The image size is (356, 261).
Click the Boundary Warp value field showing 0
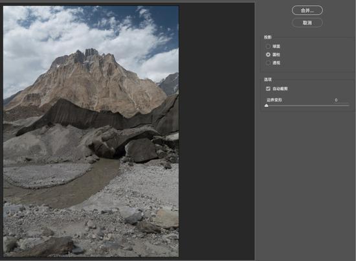pyautogui.click(x=336, y=100)
